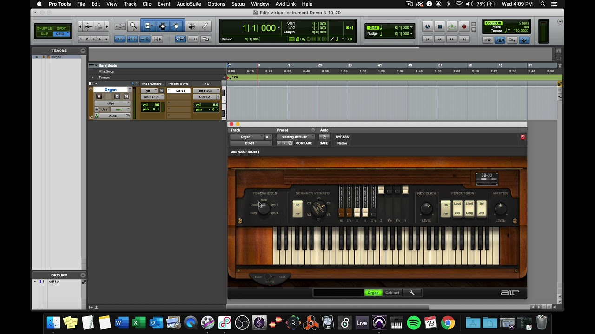Image resolution: width=595 pixels, height=334 pixels.
Task: Switch to Organ tab in DB-33
Action: click(x=373, y=293)
